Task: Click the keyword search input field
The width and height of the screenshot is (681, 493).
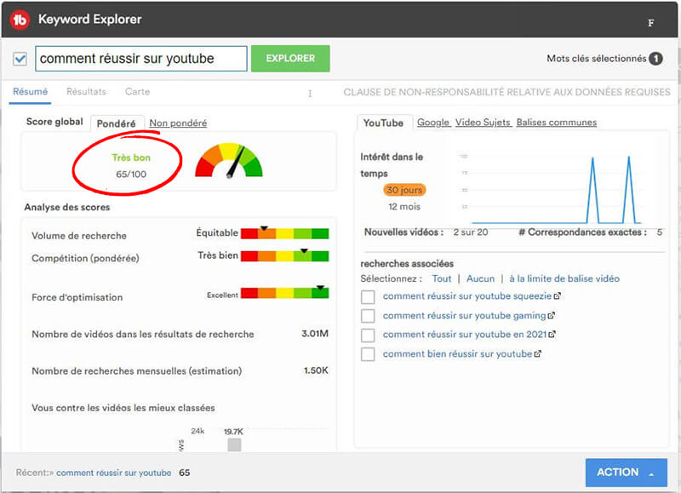Action: [x=141, y=59]
